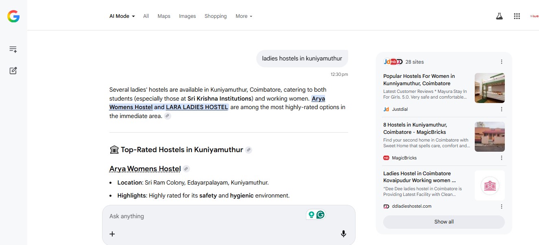This screenshot has width=539, height=245.
Task: Open the ddladieshostel pink logo thumbnail
Action: (x=490, y=185)
